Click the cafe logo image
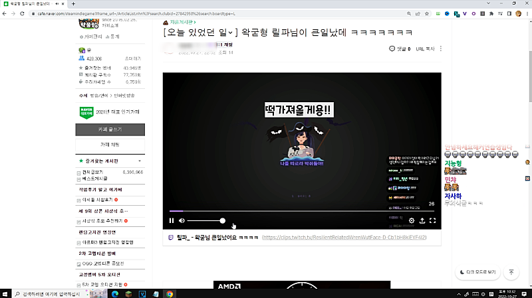The height and width of the screenshot is (298, 532). point(88,24)
